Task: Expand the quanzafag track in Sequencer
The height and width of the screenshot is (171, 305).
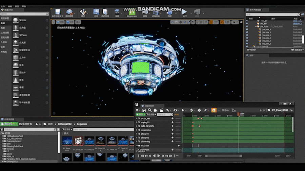Action: pyautogui.click(x=137, y=130)
